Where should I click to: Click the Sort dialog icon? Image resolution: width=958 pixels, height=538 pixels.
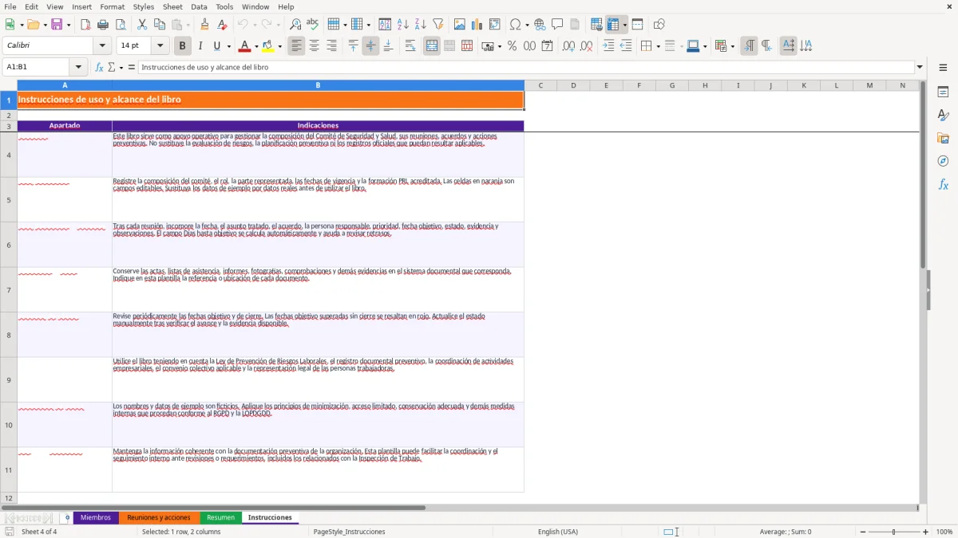click(385, 25)
